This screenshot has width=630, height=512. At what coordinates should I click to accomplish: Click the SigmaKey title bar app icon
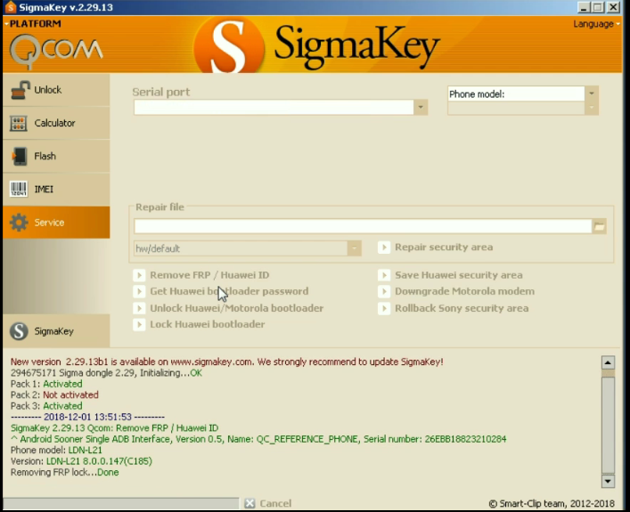tap(11, 7)
